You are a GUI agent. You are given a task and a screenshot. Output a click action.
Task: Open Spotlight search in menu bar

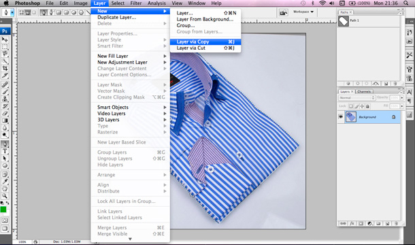(x=405, y=3)
